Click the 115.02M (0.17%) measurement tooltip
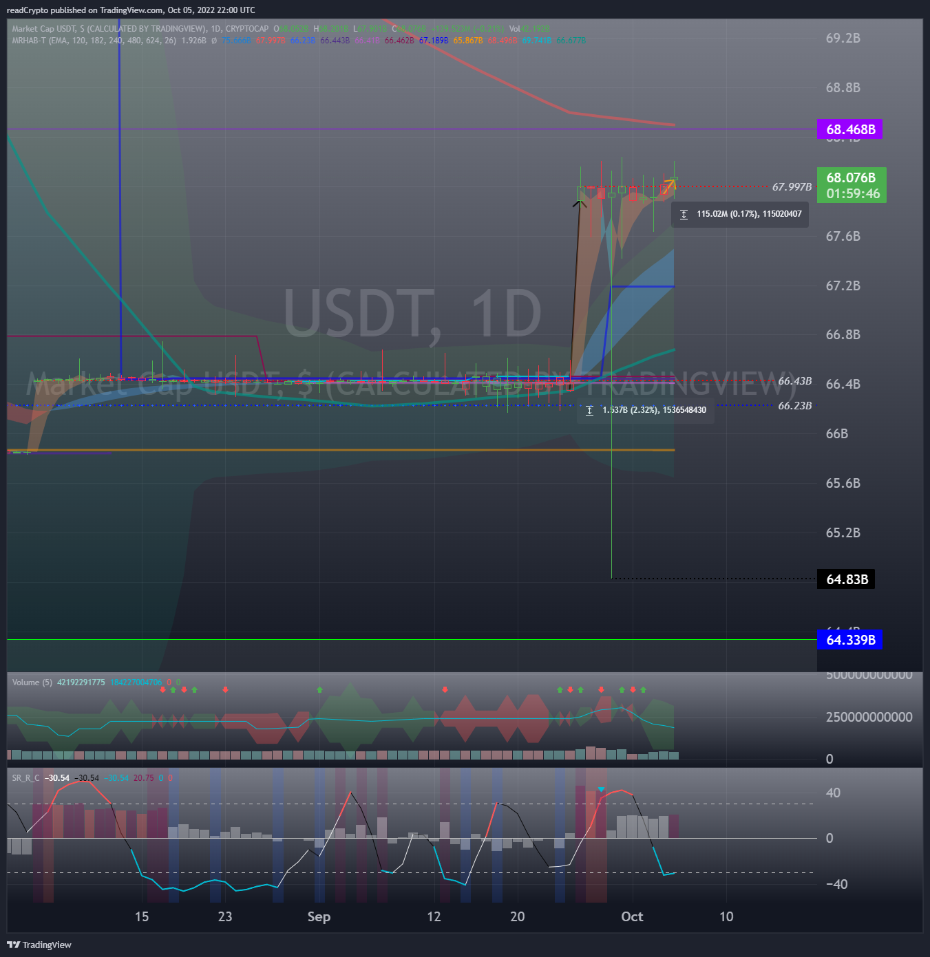Viewport: 930px width, 957px height. click(x=740, y=214)
